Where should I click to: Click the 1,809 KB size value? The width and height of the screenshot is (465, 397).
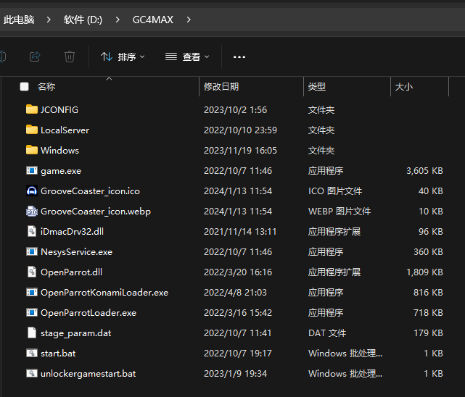pos(424,272)
